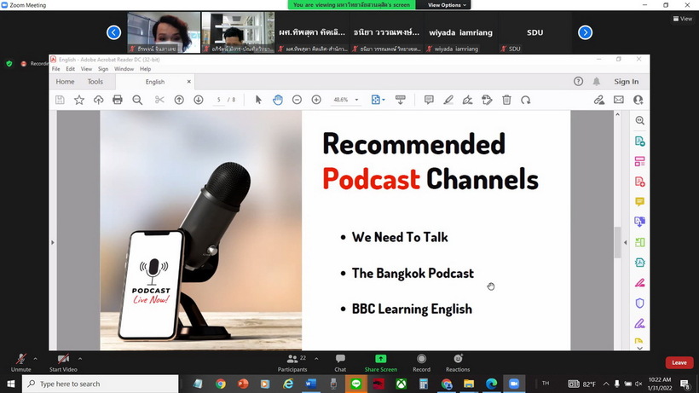This screenshot has height=393, width=699.
Task: Click the vertical document scrollbar
Action: tap(619, 243)
